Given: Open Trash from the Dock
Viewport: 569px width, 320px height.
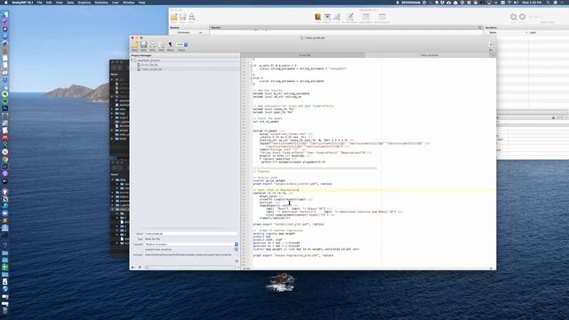Looking at the screenshot, I should (5, 310).
